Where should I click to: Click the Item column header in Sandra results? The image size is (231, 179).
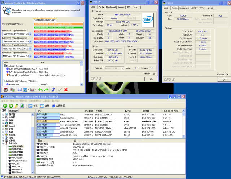click(20, 62)
